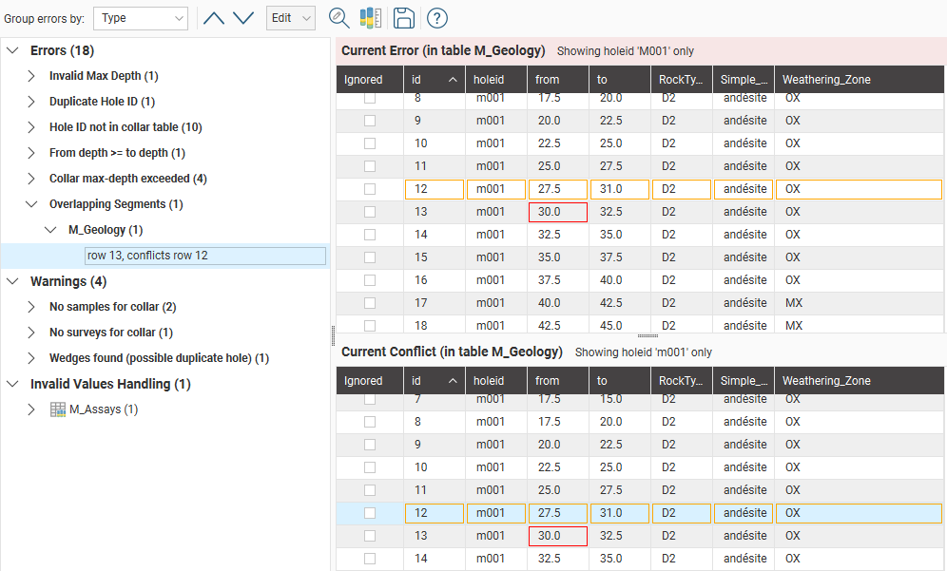Click the red-highlighted 30.0 from cell in Current Error
947x571 pixels.
557,212
